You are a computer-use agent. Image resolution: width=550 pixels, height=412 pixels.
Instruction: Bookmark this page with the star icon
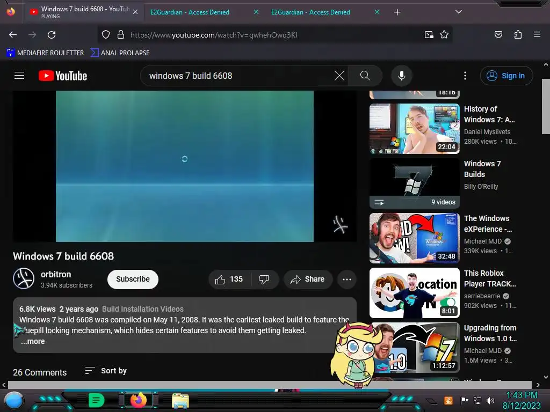(x=444, y=35)
